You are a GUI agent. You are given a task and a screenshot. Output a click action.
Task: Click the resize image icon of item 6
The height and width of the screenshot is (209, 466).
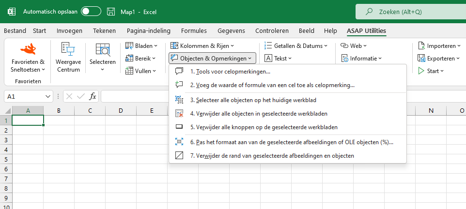[179, 142]
